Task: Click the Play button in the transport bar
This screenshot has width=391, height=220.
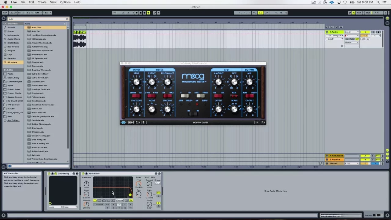Action: [x=137, y=13]
